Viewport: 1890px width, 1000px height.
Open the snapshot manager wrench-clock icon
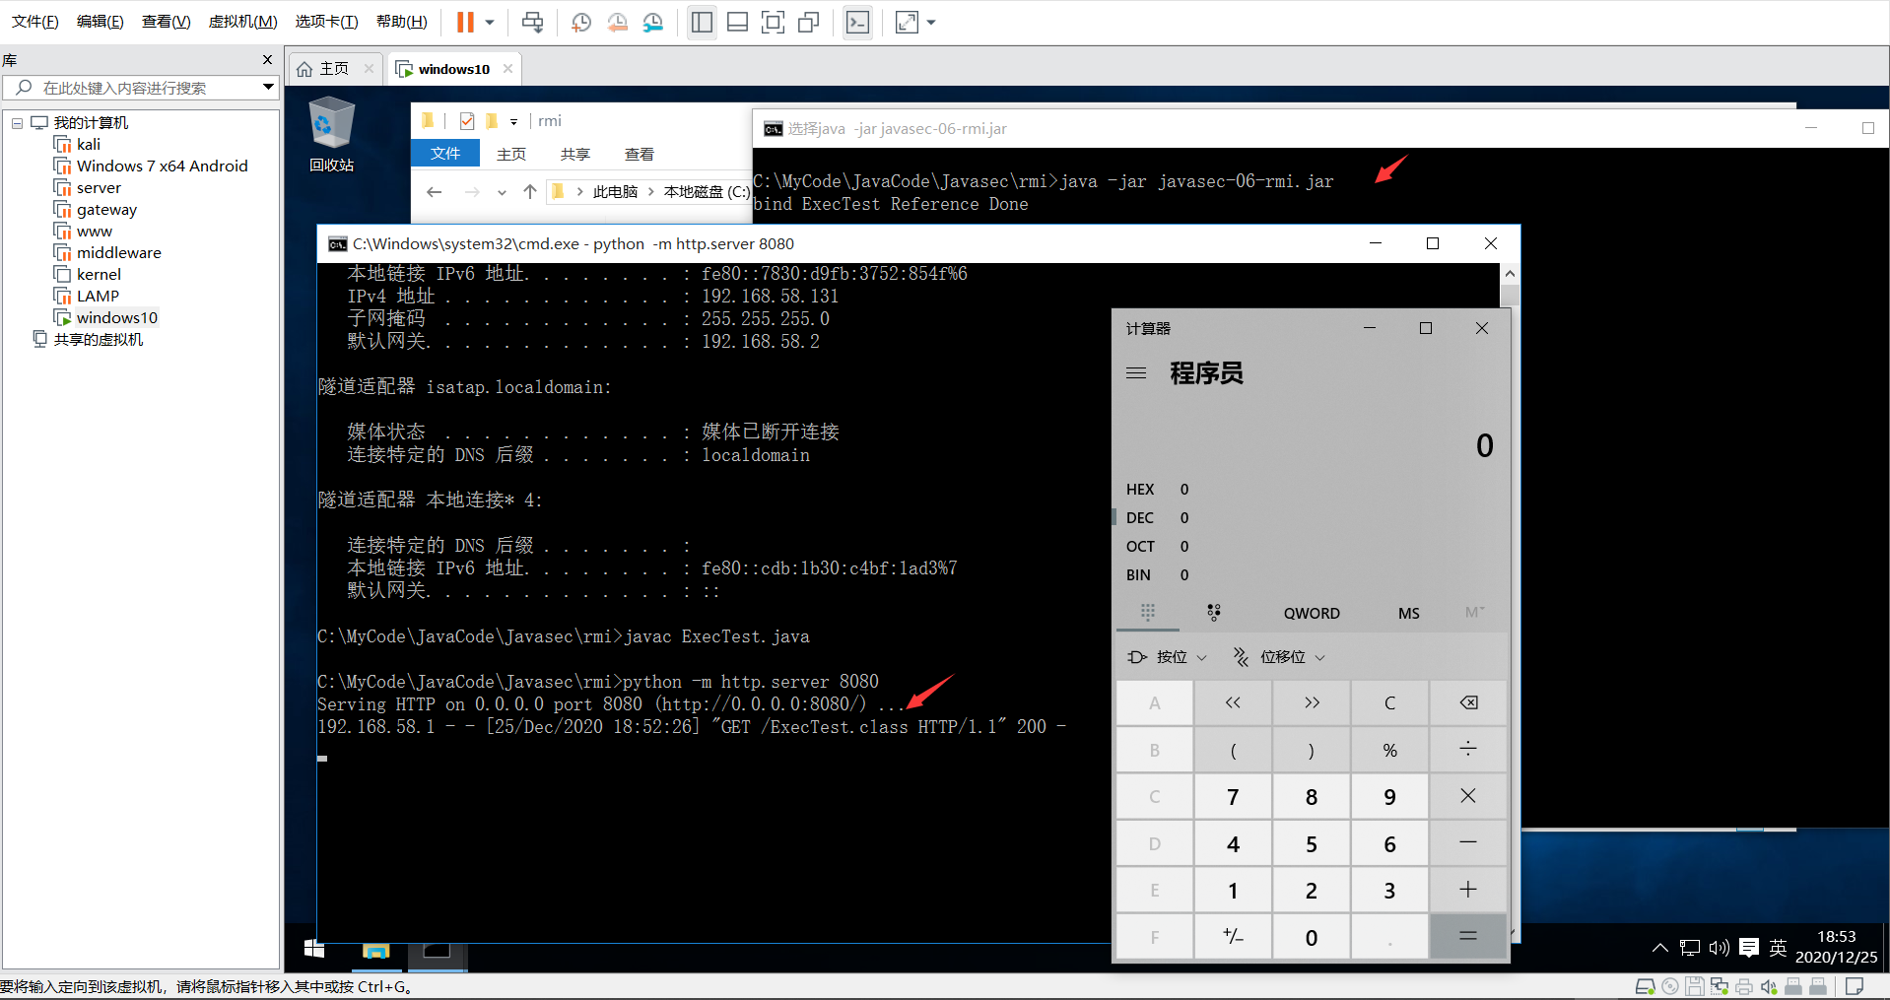tap(653, 22)
